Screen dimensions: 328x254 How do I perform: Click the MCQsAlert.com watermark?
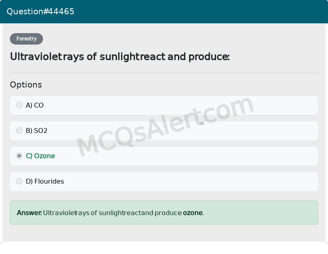(x=165, y=126)
